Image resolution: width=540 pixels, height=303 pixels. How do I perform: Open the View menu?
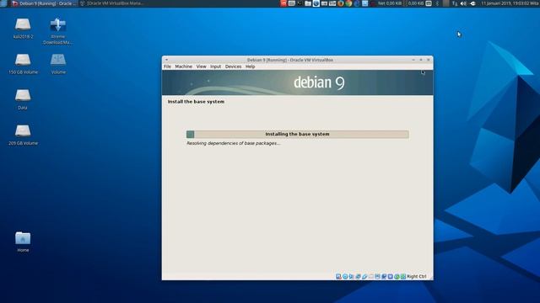coord(201,66)
